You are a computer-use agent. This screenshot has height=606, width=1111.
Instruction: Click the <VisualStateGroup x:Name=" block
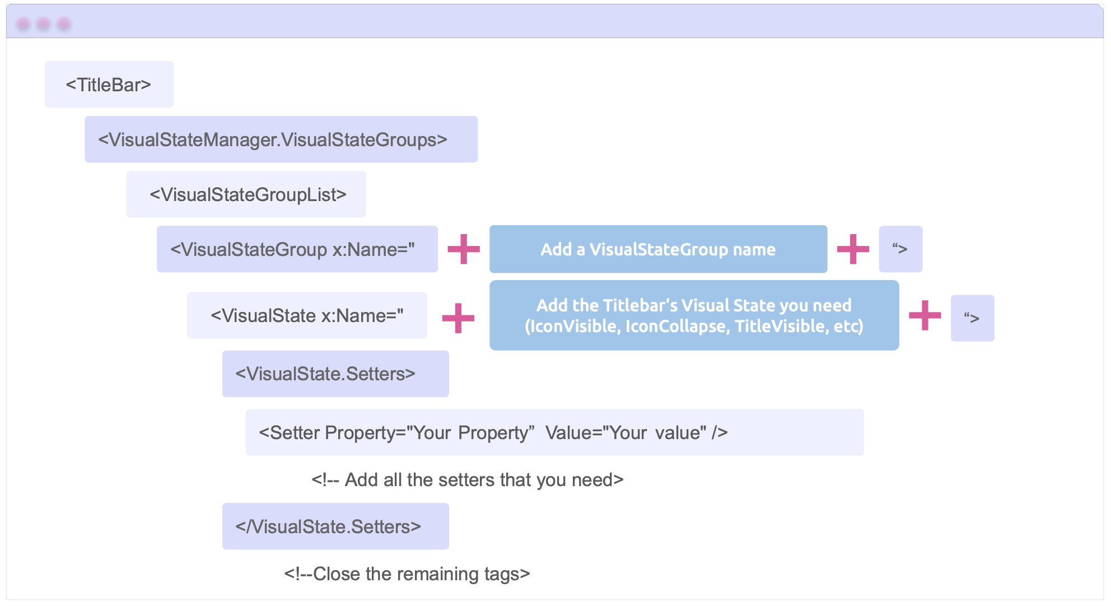point(297,249)
